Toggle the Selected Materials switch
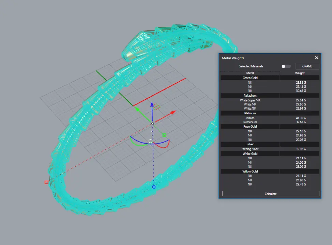The width and height of the screenshot is (332, 245). click(286, 66)
